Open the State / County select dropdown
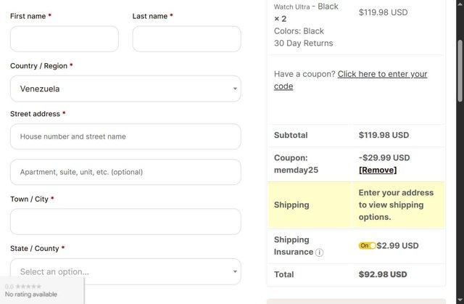The width and height of the screenshot is (464, 304). click(125, 271)
